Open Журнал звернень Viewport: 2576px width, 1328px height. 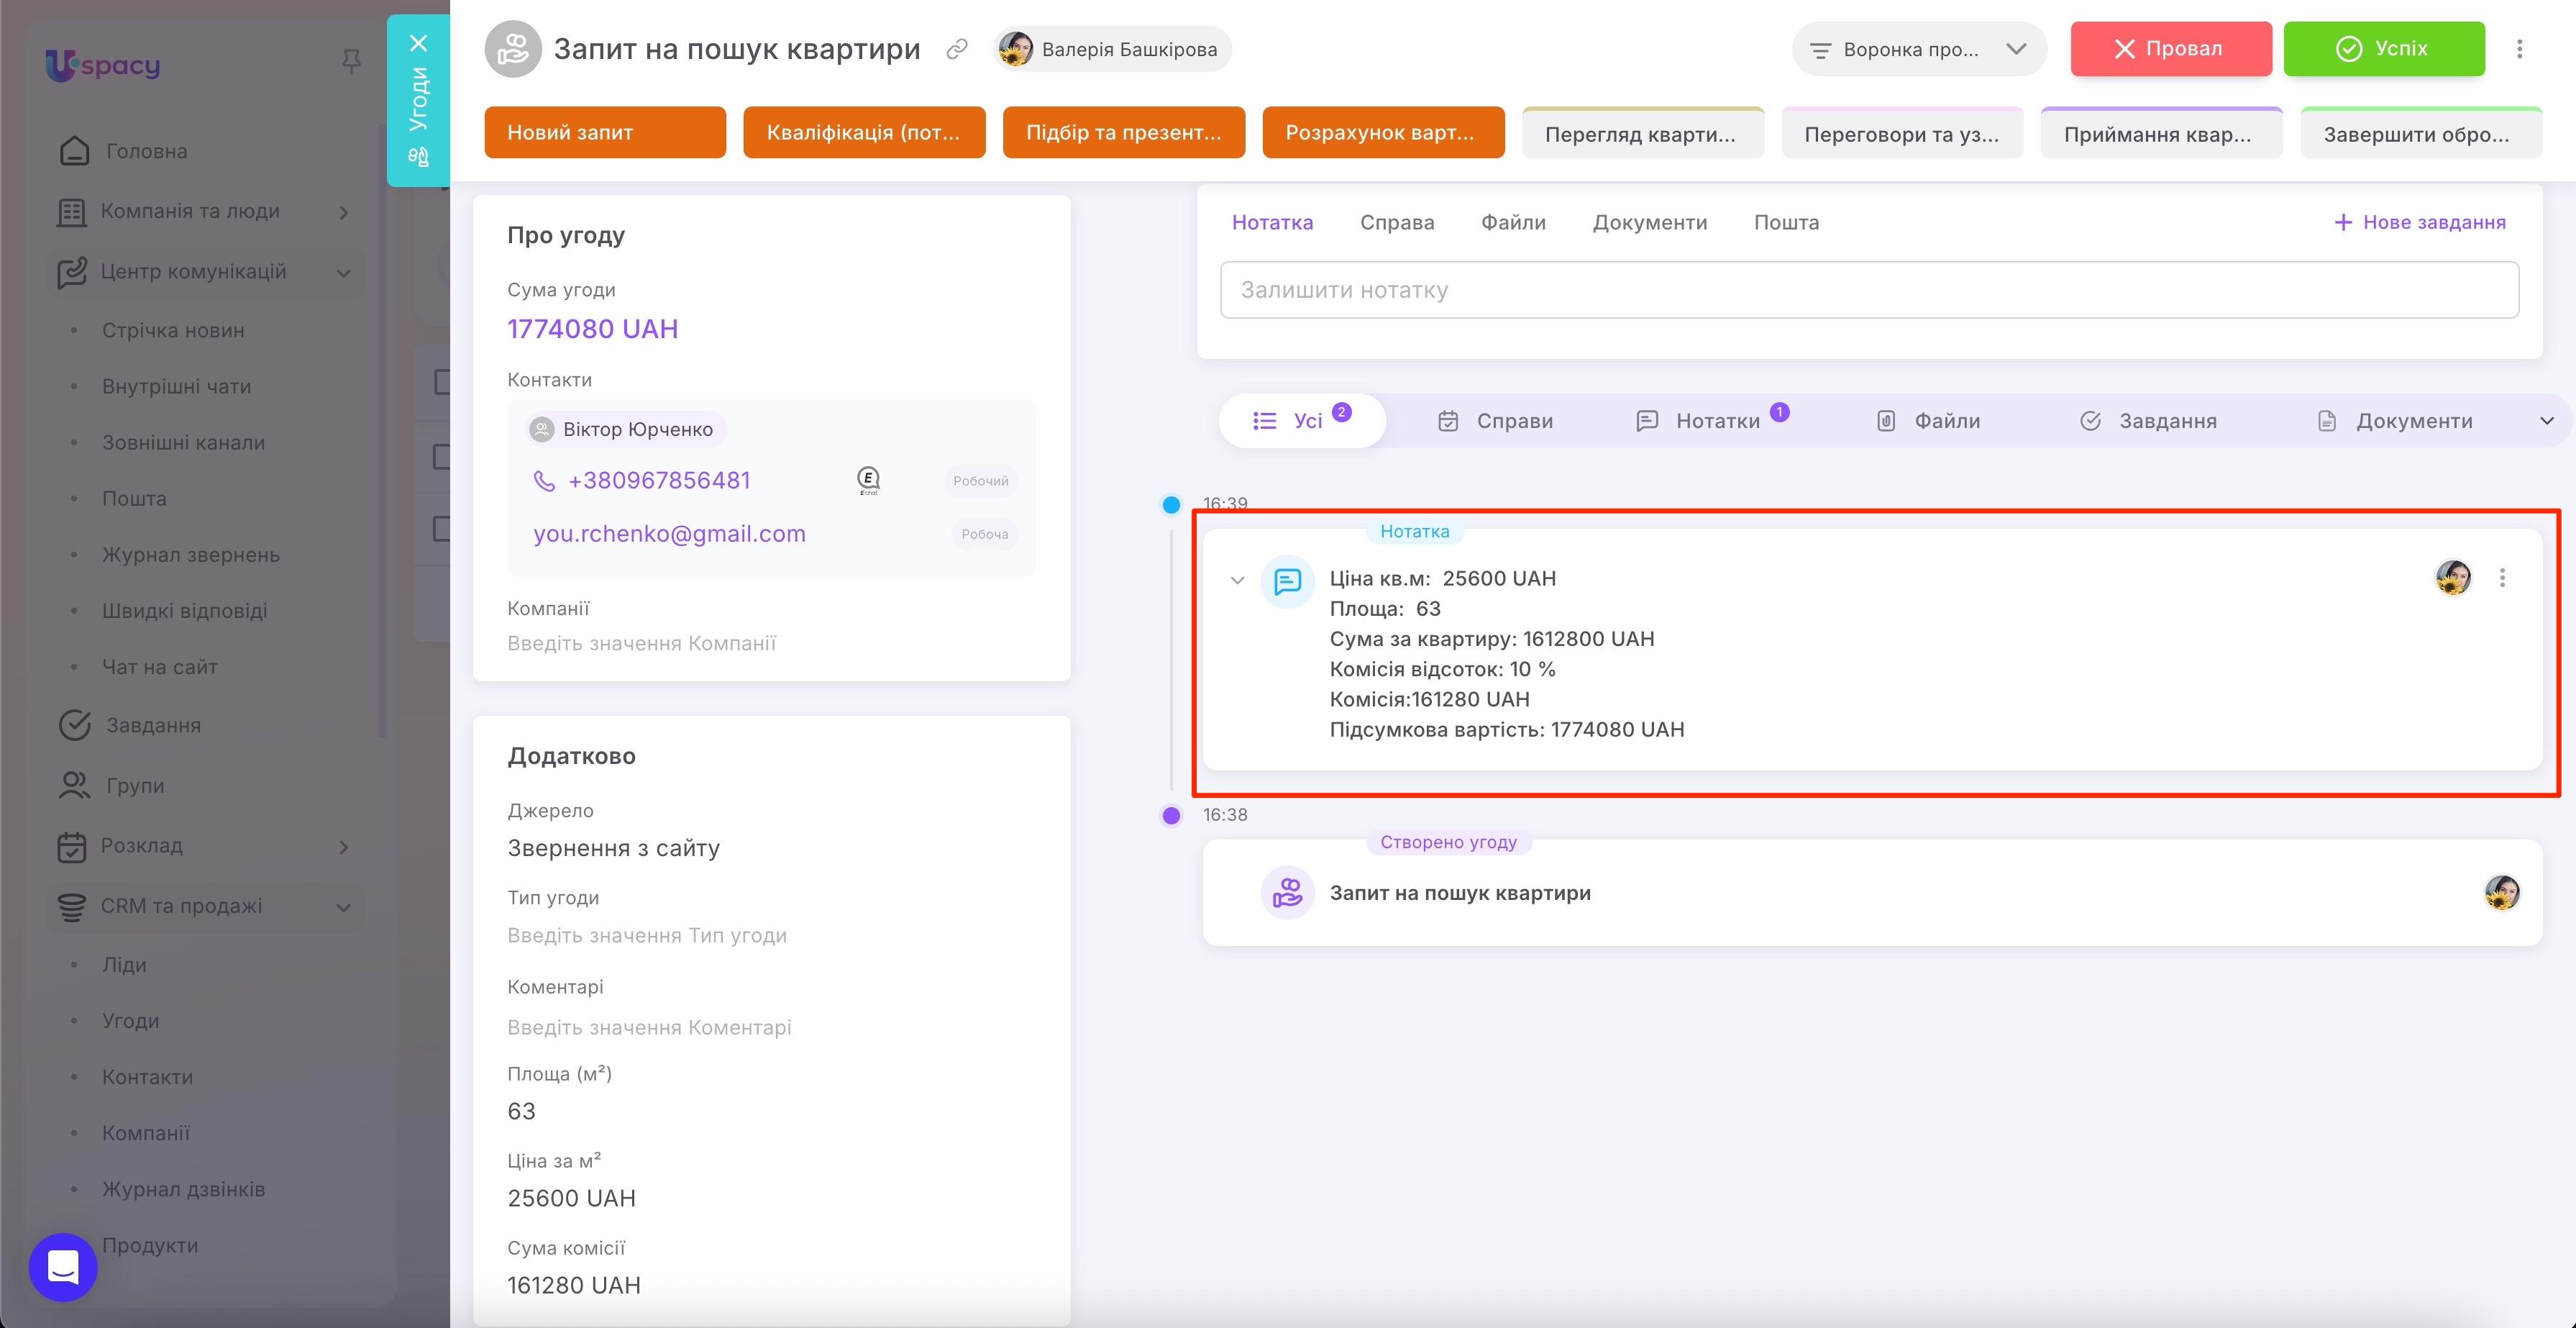pos(190,554)
